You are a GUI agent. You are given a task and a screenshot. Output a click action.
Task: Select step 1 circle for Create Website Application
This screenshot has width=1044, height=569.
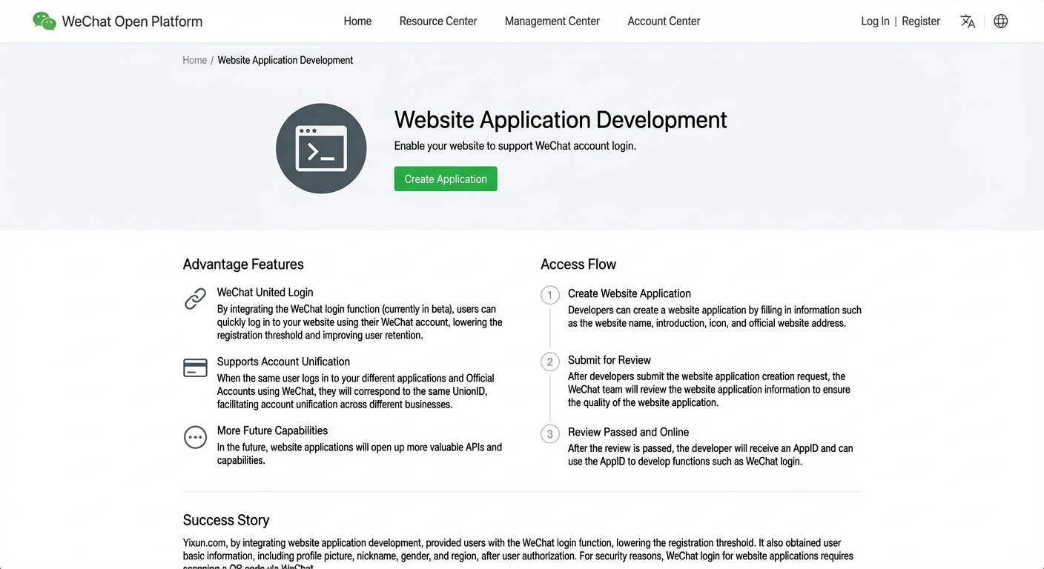coord(549,296)
